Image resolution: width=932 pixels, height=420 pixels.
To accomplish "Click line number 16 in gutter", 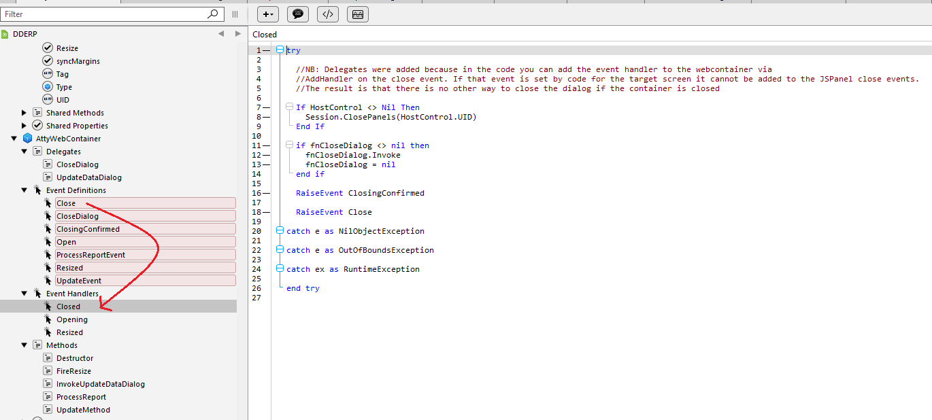I will click(257, 193).
